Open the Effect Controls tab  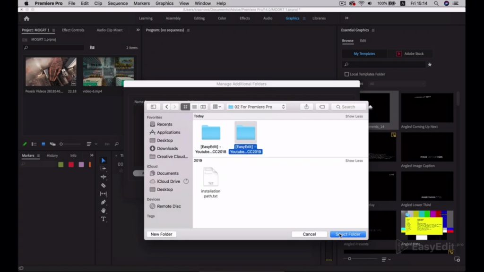(73, 30)
